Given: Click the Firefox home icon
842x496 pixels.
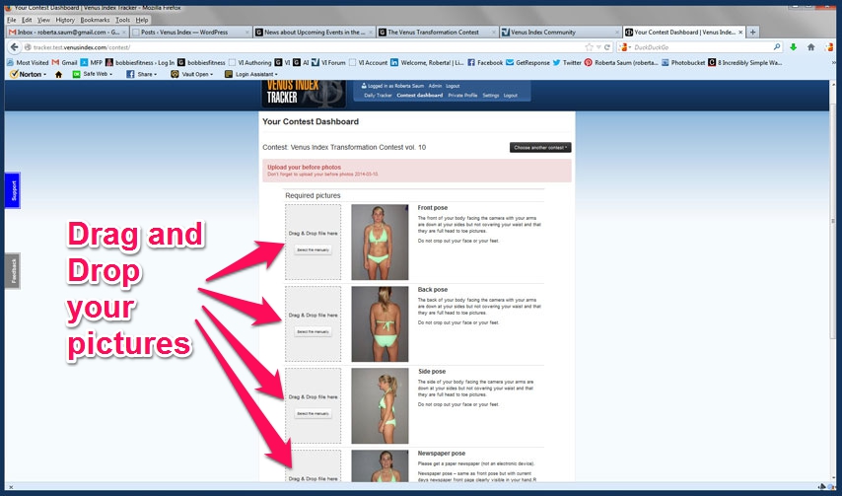Looking at the screenshot, I should tap(810, 47).
